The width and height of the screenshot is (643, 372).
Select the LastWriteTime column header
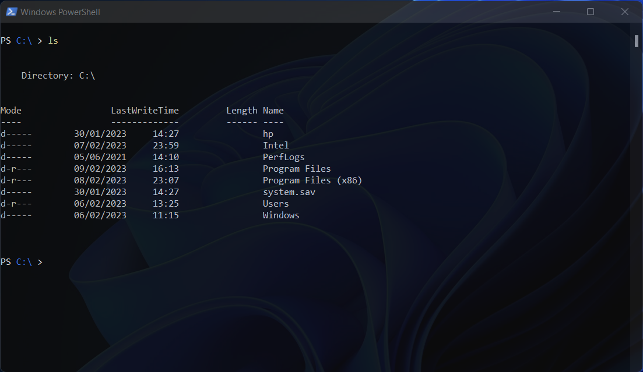(145, 110)
